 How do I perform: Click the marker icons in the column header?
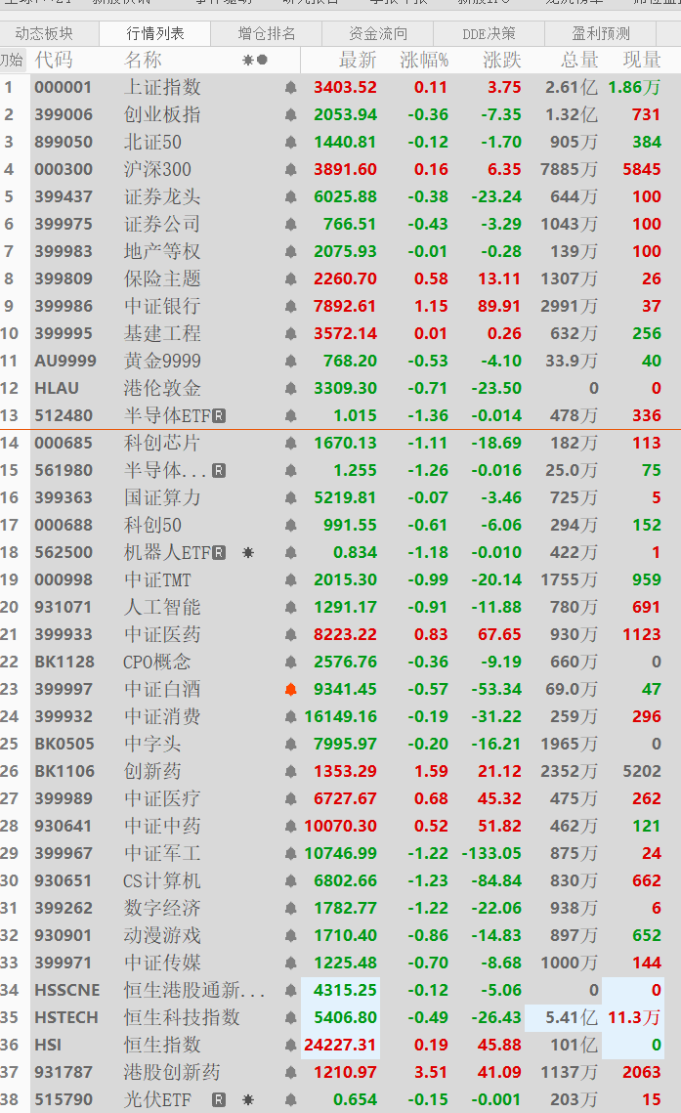tap(254, 60)
